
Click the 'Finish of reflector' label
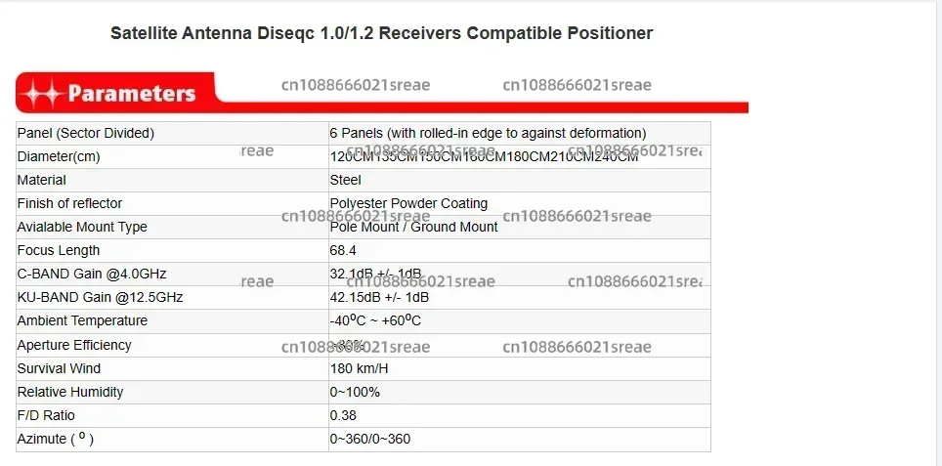coord(69,203)
